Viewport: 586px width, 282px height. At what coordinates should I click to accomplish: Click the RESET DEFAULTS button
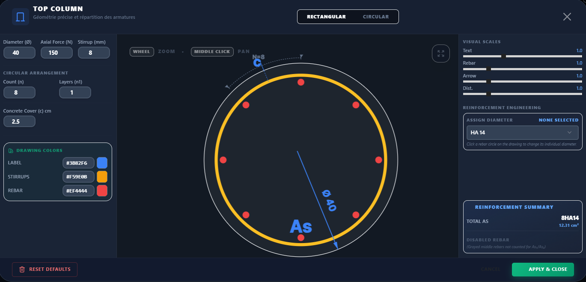[45, 270]
